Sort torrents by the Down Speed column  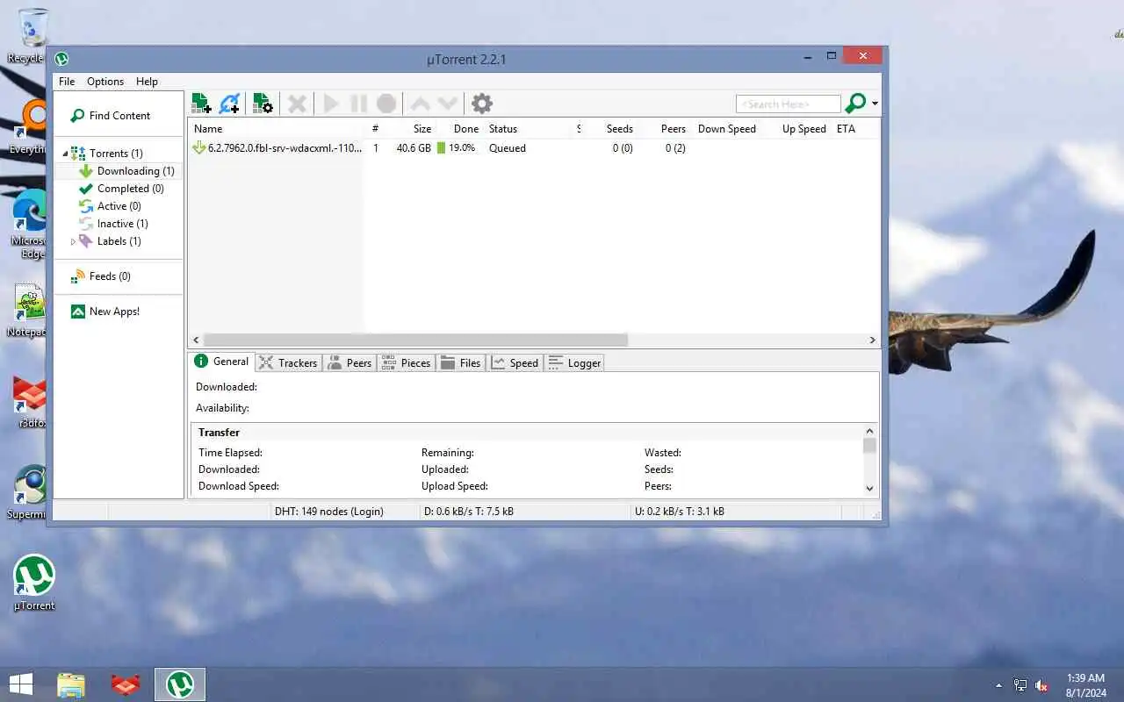(x=726, y=129)
